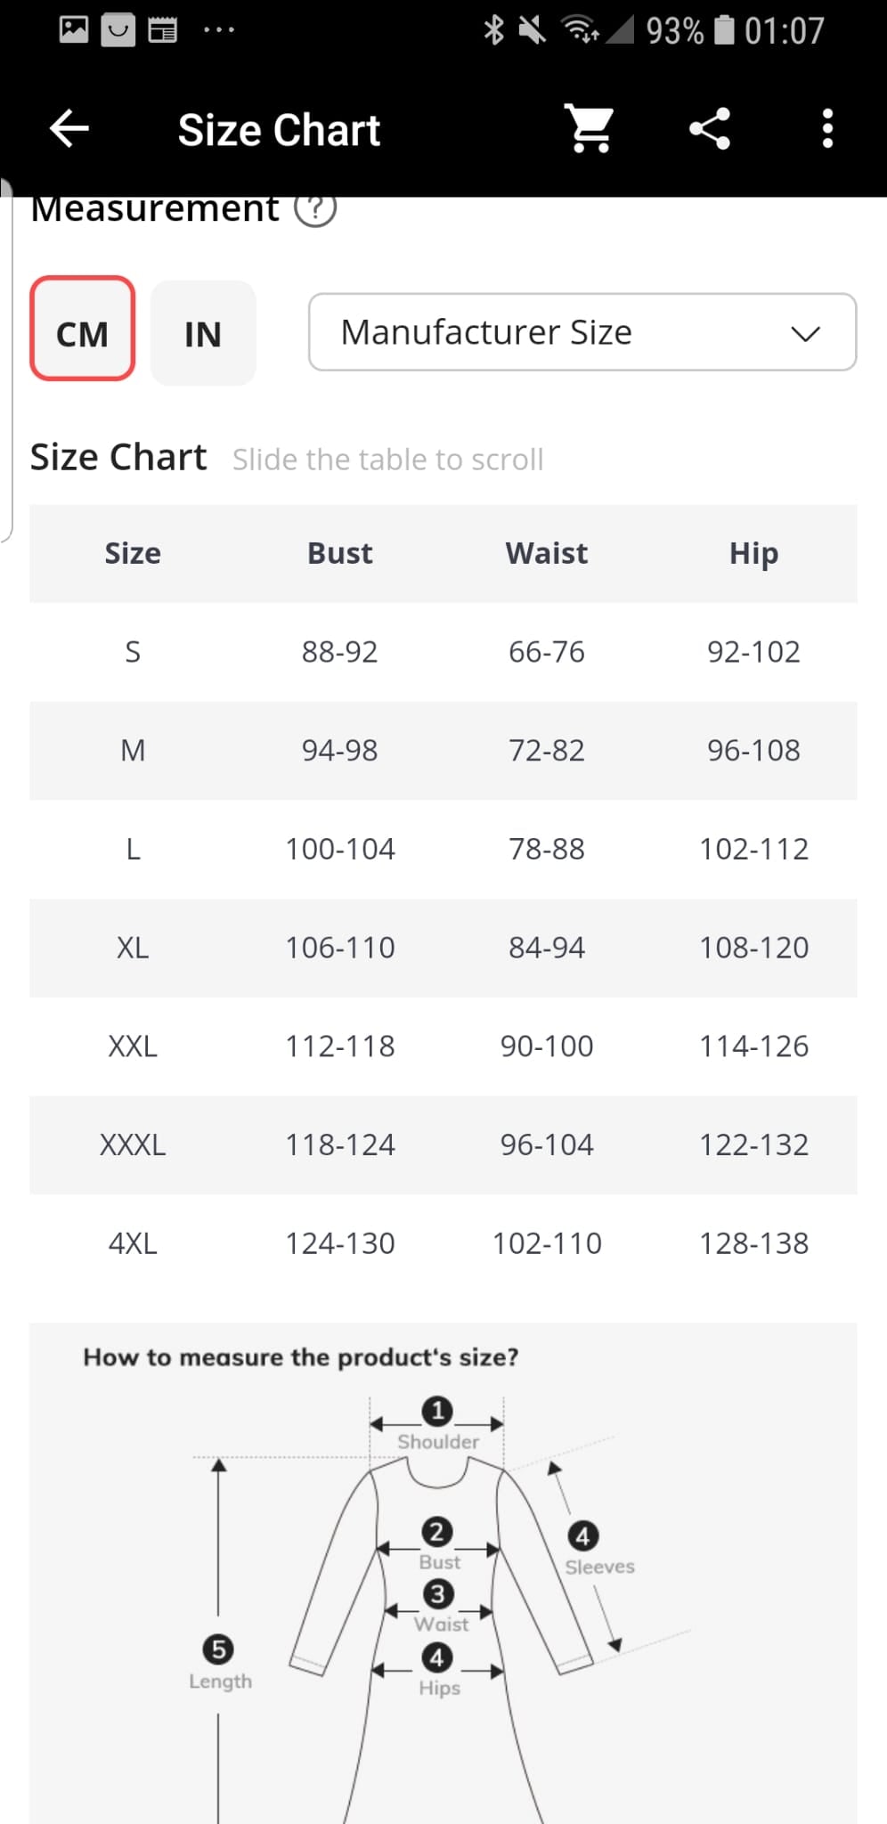This screenshot has width=887, height=1824.
Task: Tap the Waist column header
Action: pos(546,553)
